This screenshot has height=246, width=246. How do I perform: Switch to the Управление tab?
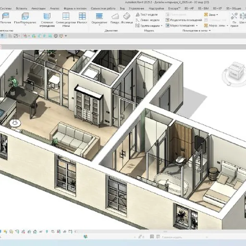pos(136,8)
